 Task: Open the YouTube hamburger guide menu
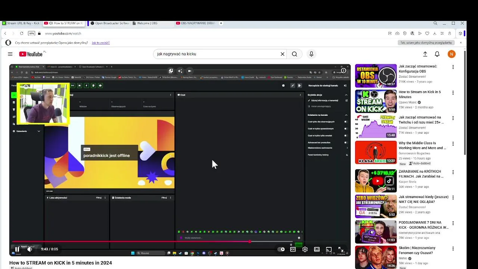10,54
